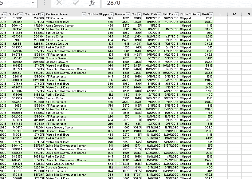Image resolution: width=252 pixels, height=179 pixels.
Task: Open the Profit column filter dropdown
Action: point(211,15)
